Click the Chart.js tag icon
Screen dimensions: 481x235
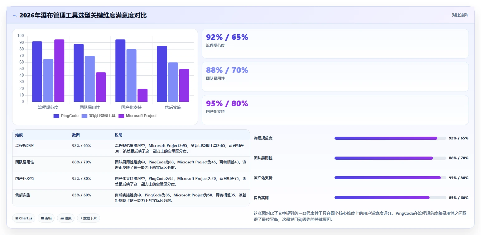17,219
